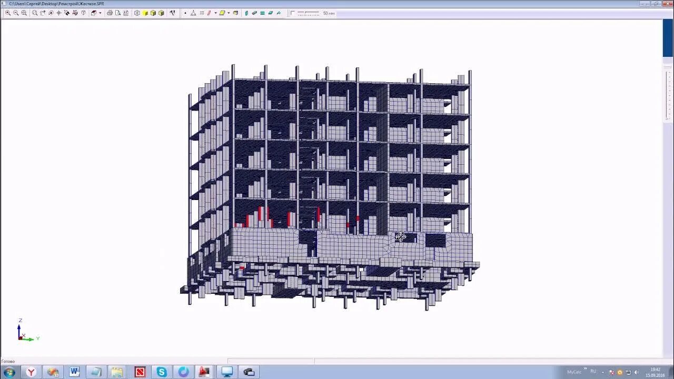
Task: Tick the checkbox beside the scale slider
Action: [292, 13]
